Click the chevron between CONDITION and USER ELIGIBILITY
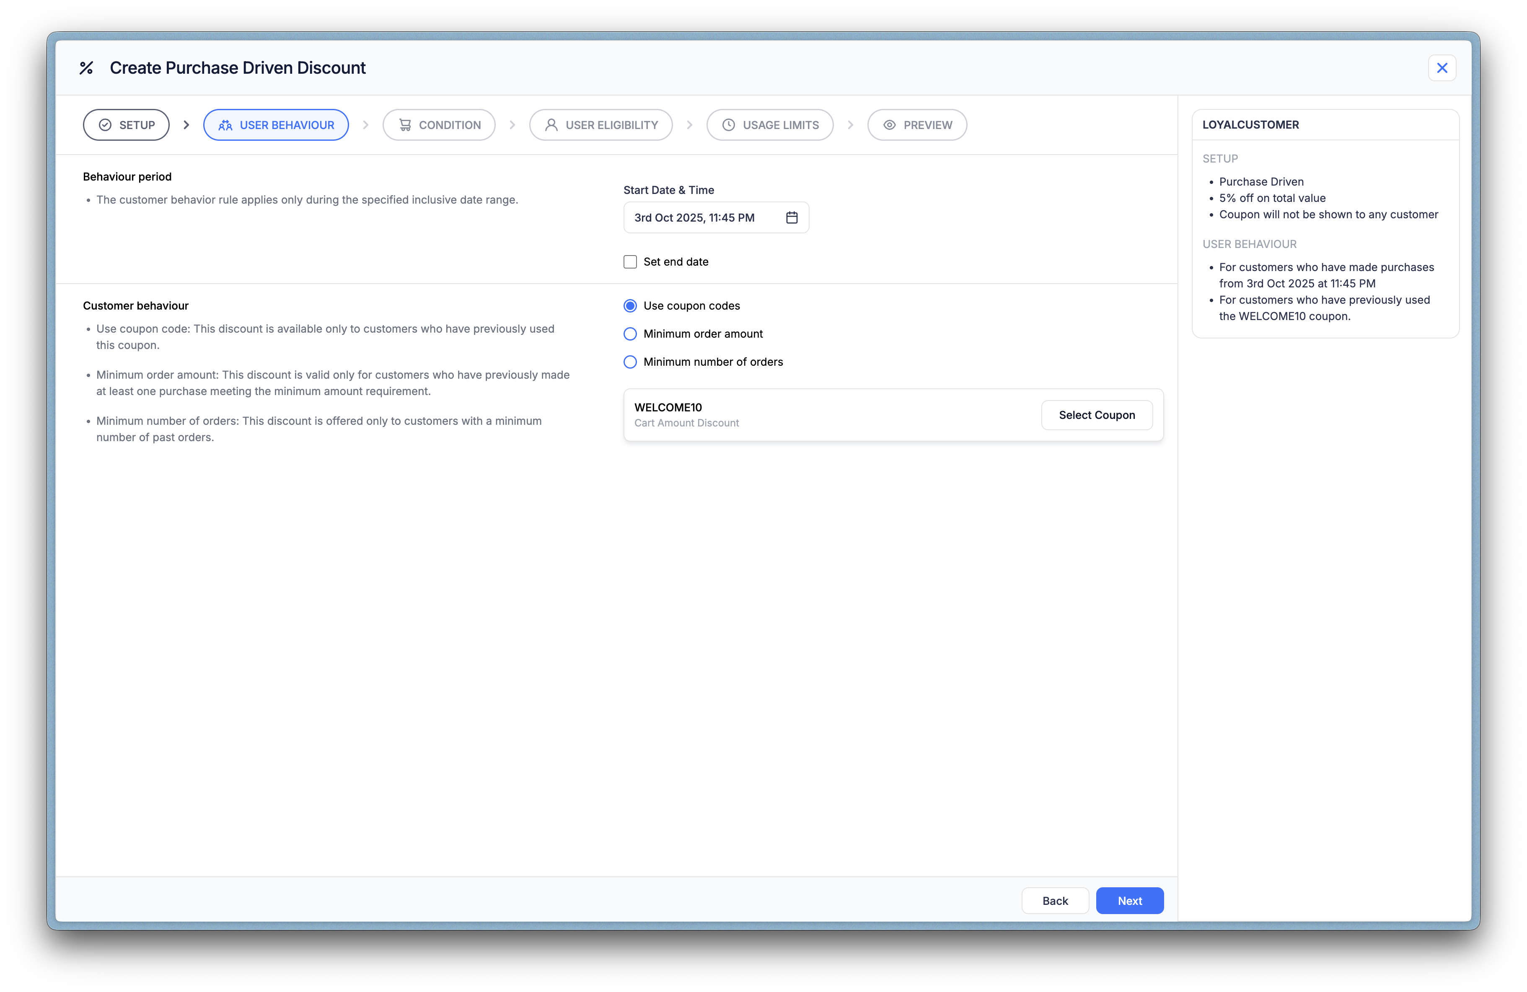Screen dimensions: 1527x992 [x=512, y=125]
